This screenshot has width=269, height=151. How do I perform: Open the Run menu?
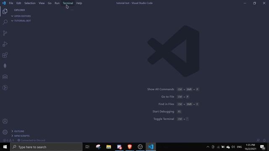coord(57,3)
